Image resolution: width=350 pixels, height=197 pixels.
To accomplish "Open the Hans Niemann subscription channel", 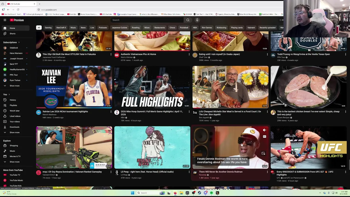I will [16, 53].
